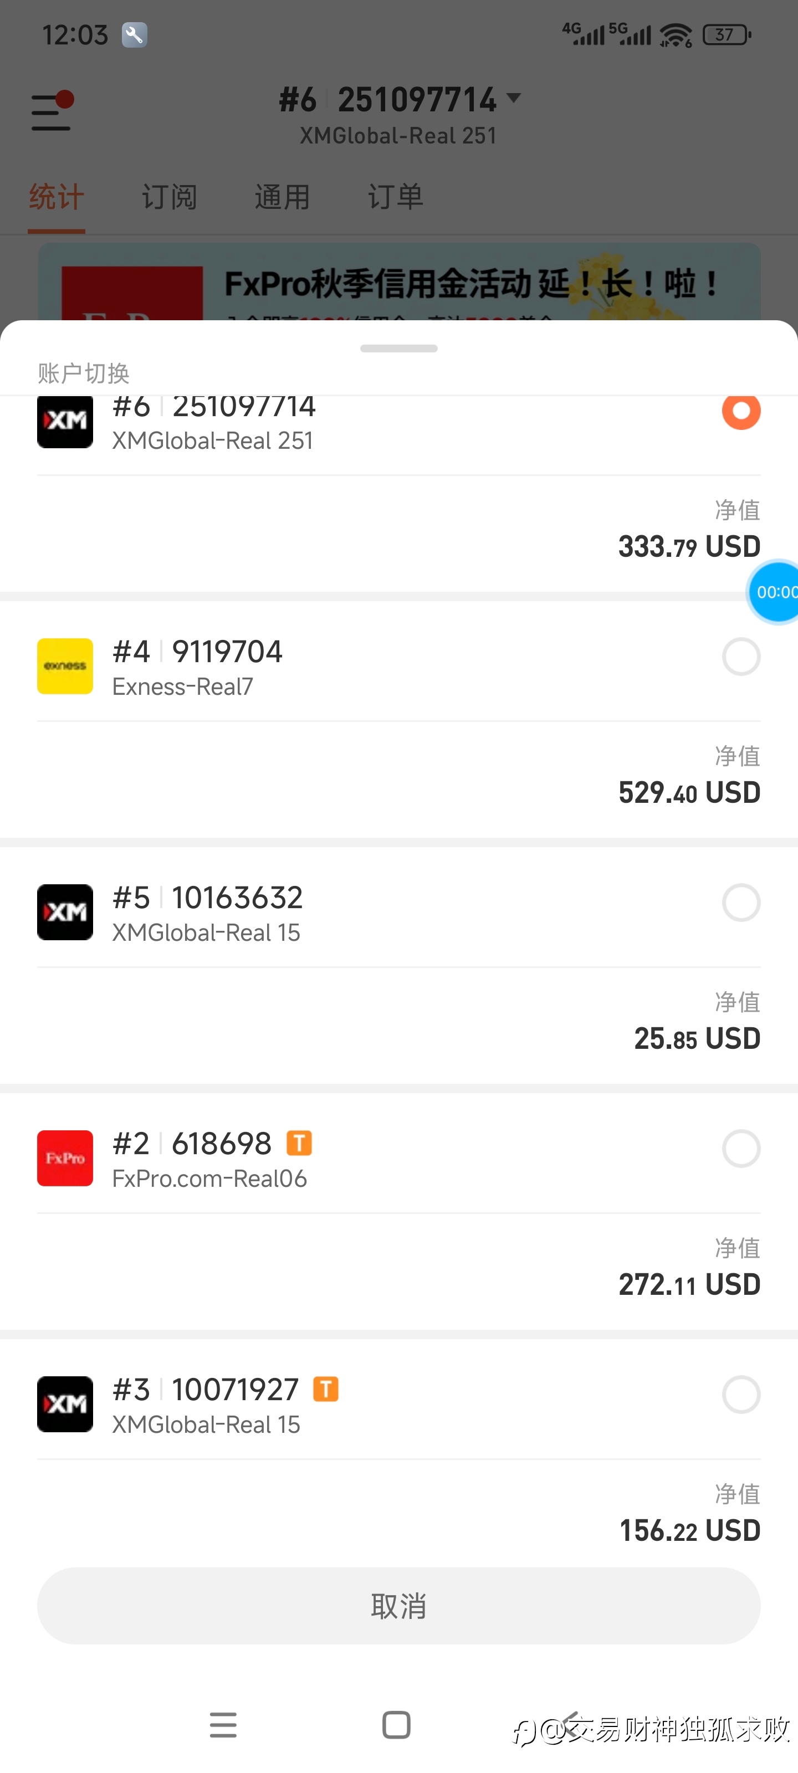Image resolution: width=798 pixels, height=1773 pixels.
Task: Tap the XM logo for account #5
Action: 65,912
